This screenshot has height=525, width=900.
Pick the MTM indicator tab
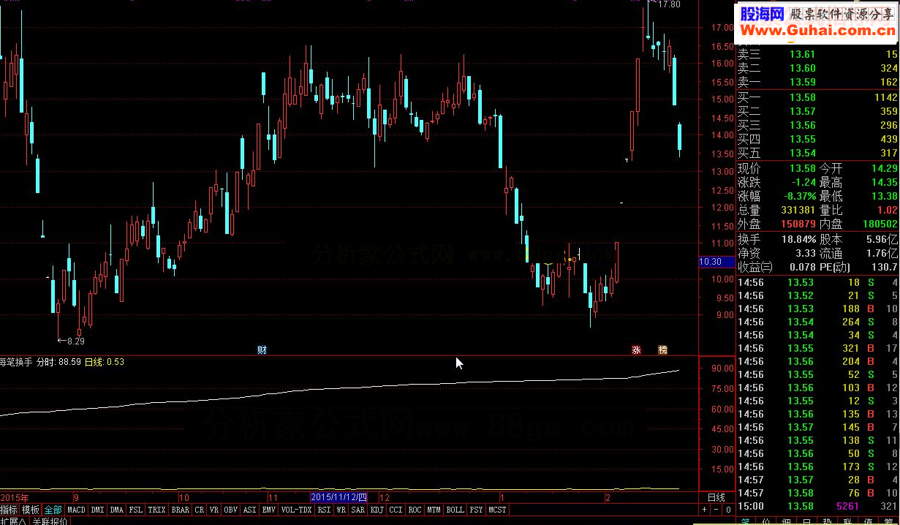(x=434, y=510)
